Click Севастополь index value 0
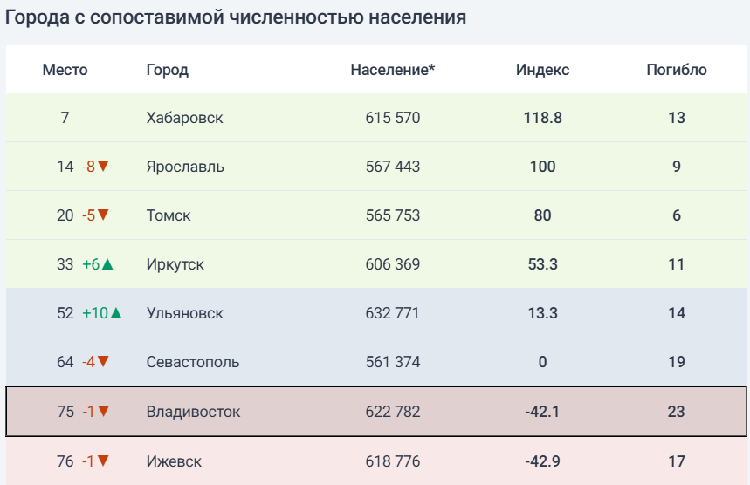 542,362
